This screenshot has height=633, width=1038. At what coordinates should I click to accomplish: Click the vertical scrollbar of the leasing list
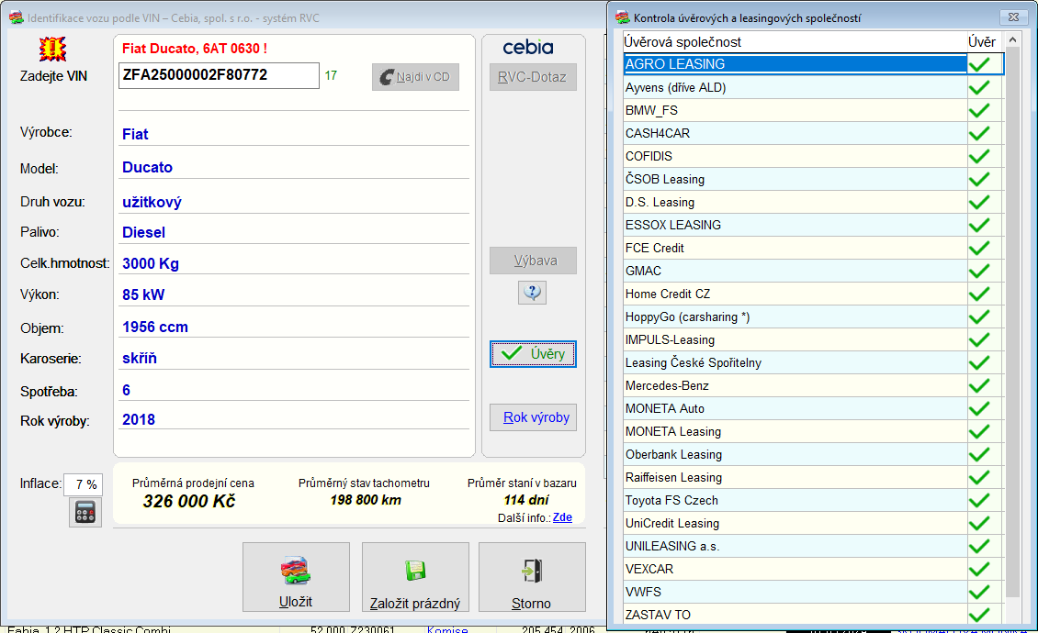point(1012,321)
